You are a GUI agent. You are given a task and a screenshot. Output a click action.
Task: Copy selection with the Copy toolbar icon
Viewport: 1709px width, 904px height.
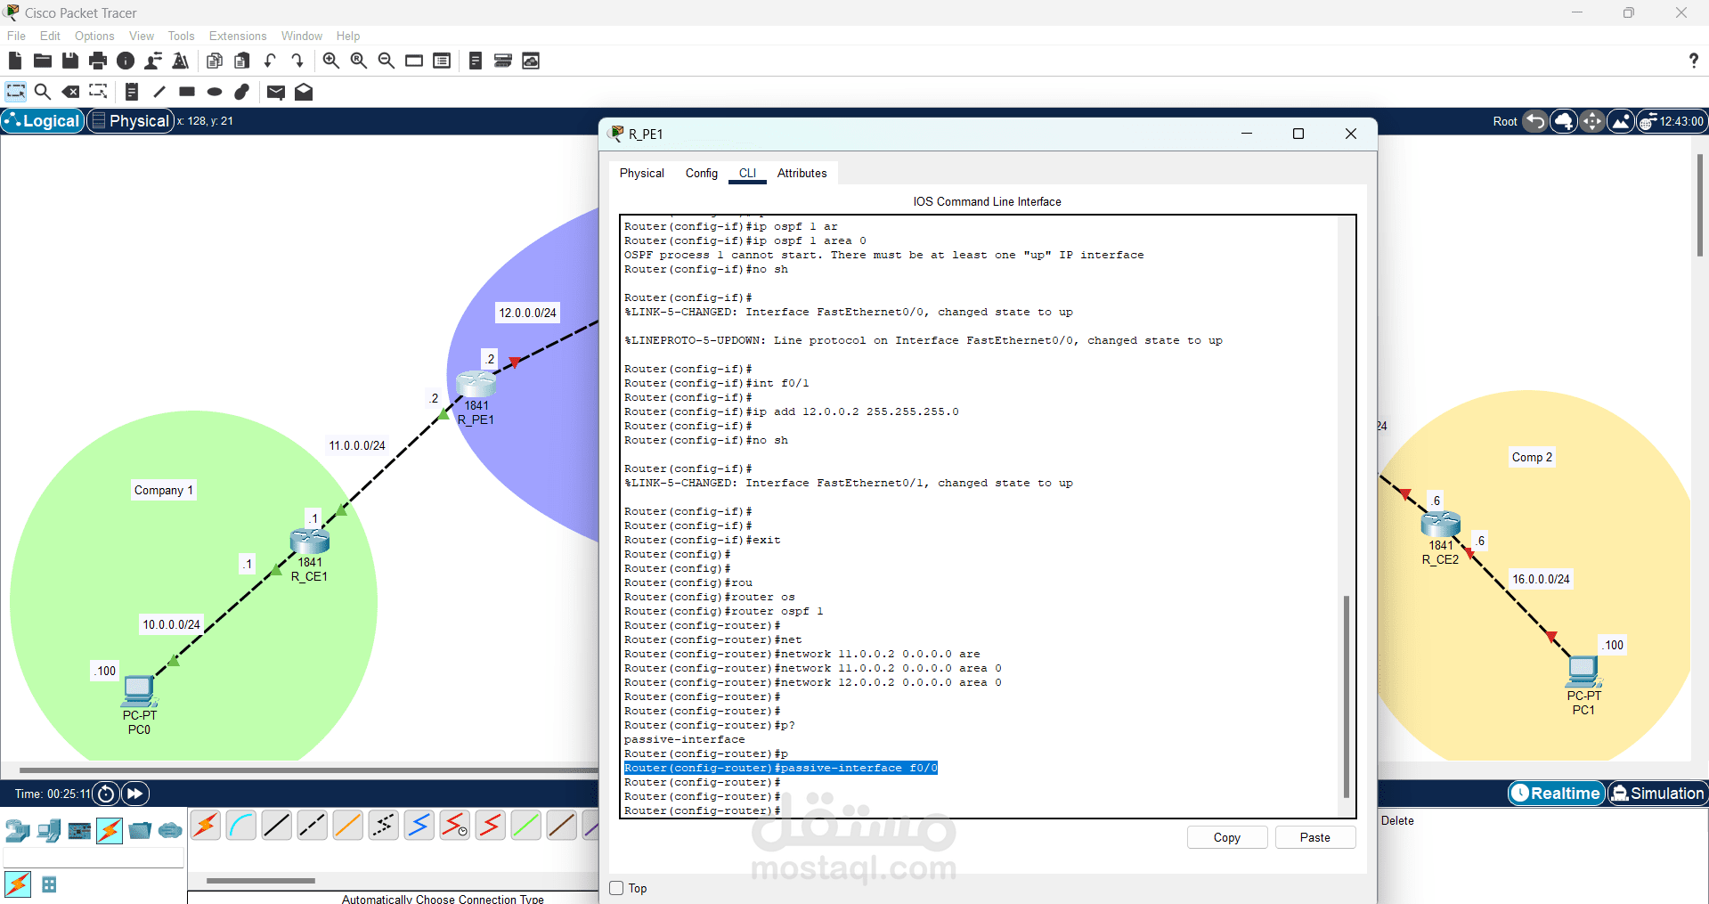[215, 61]
